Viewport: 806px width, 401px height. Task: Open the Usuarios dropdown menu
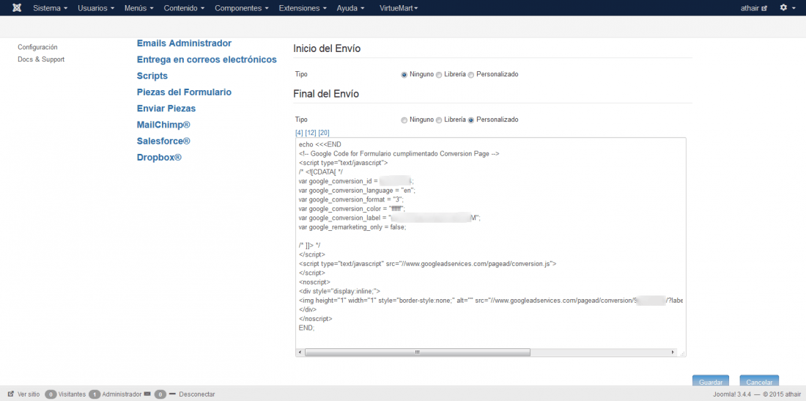tap(96, 8)
